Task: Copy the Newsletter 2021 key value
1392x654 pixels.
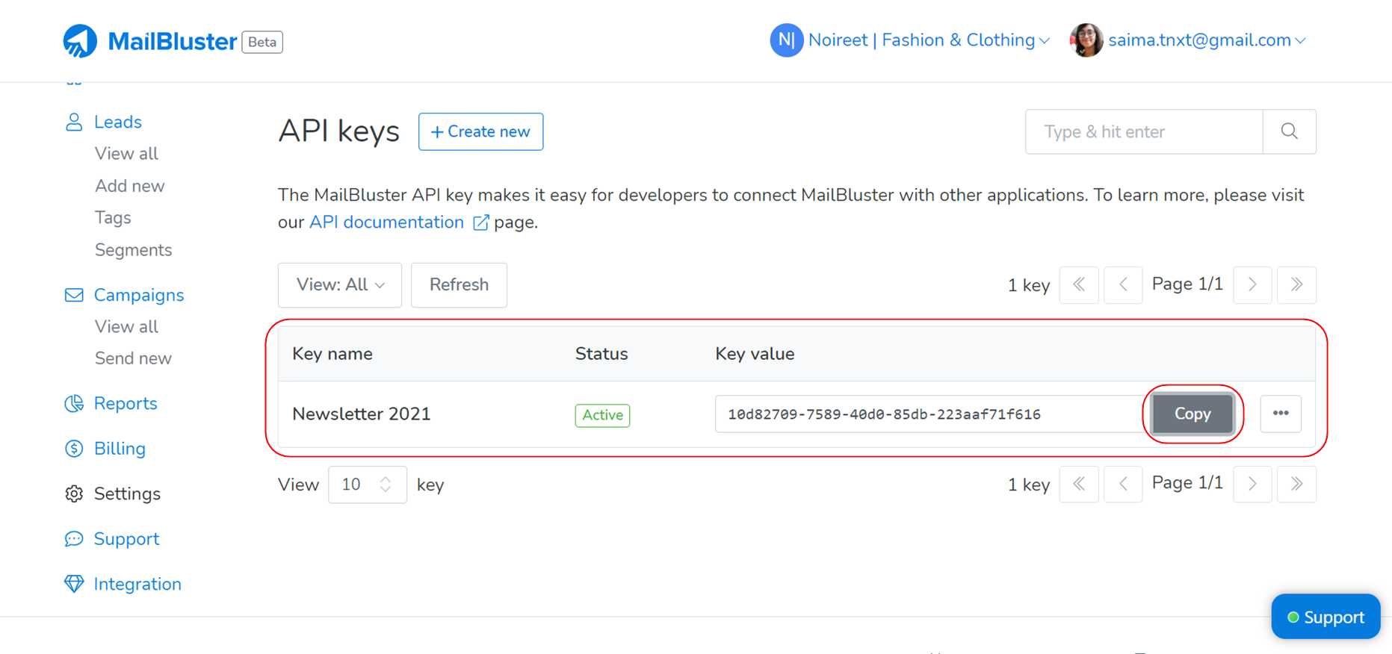Action: [x=1193, y=414]
